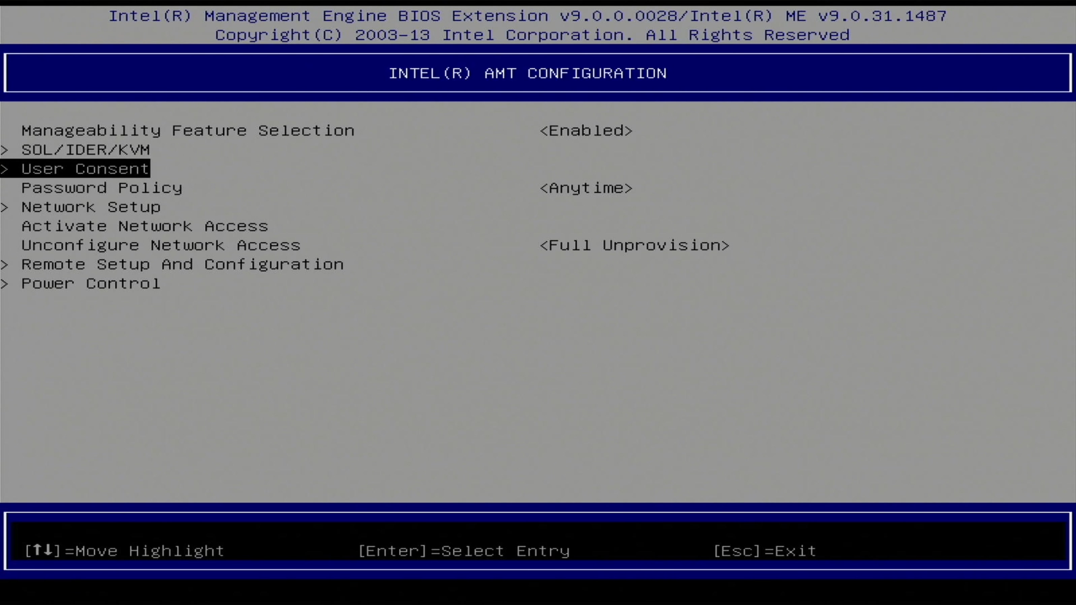This screenshot has width=1076, height=605.
Task: Open Remote Setup And Configuration submenu
Action: (x=183, y=264)
